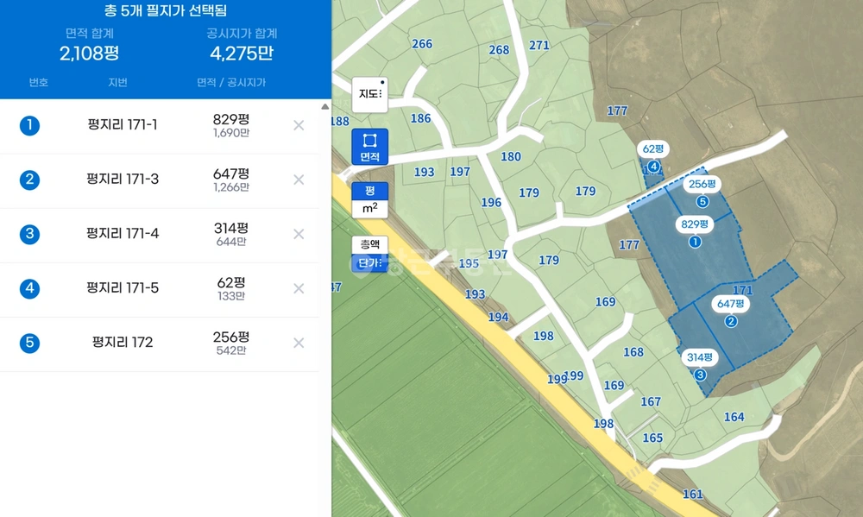The image size is (863, 517).
Task: Click the 2,108평 total area figure
Action: pyautogui.click(x=89, y=54)
